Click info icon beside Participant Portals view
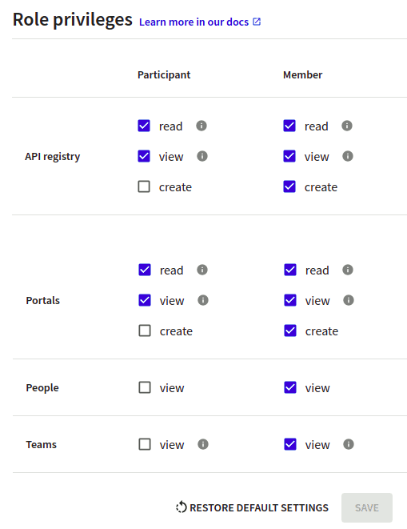 pos(202,300)
